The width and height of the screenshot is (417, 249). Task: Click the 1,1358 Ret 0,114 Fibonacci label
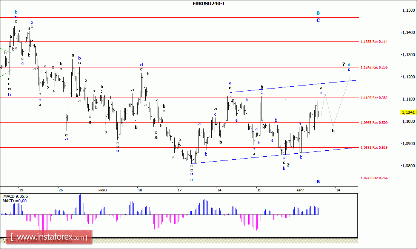tap(374, 42)
